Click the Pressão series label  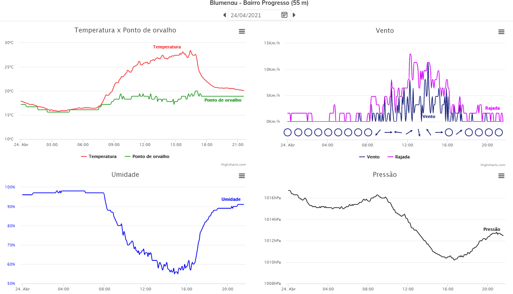tap(492, 229)
